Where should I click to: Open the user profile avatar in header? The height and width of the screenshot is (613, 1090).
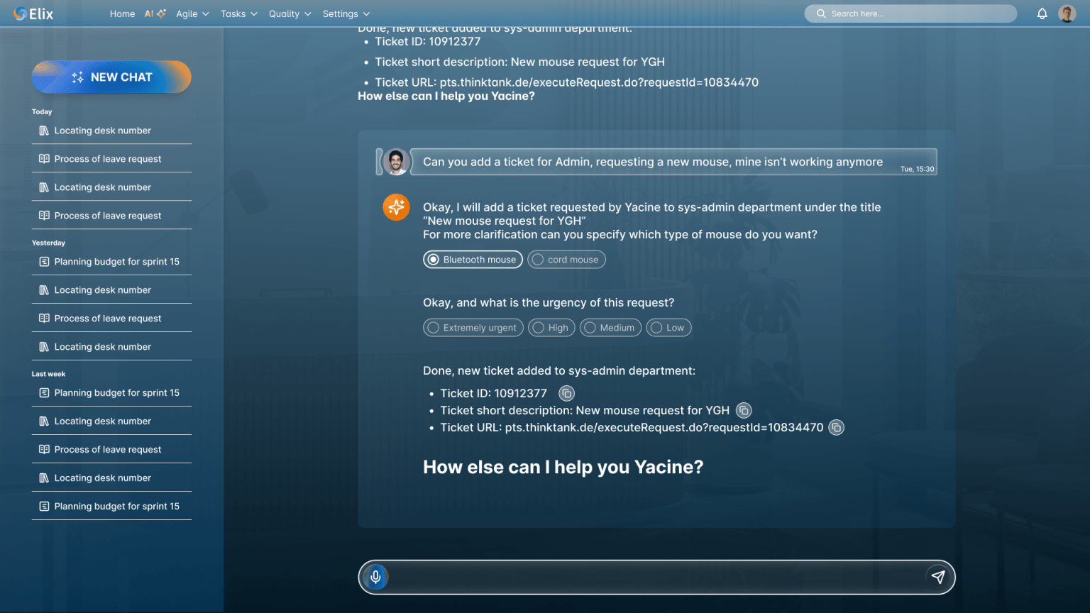pos(1067,13)
